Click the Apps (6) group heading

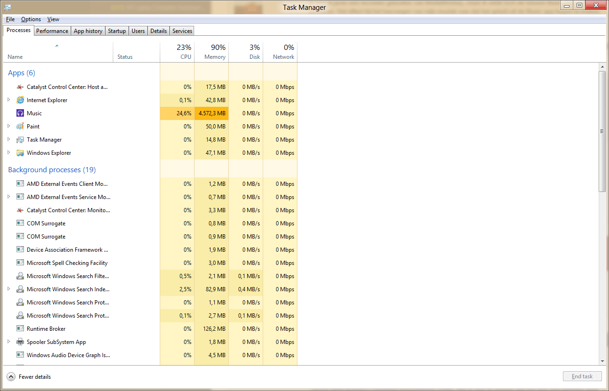pyautogui.click(x=22, y=73)
